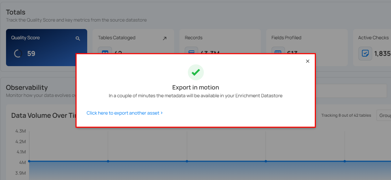Viewport: 391px width, 180px height.
Task: Open Tables Cataloged via arrow icon
Action: [x=164, y=39]
